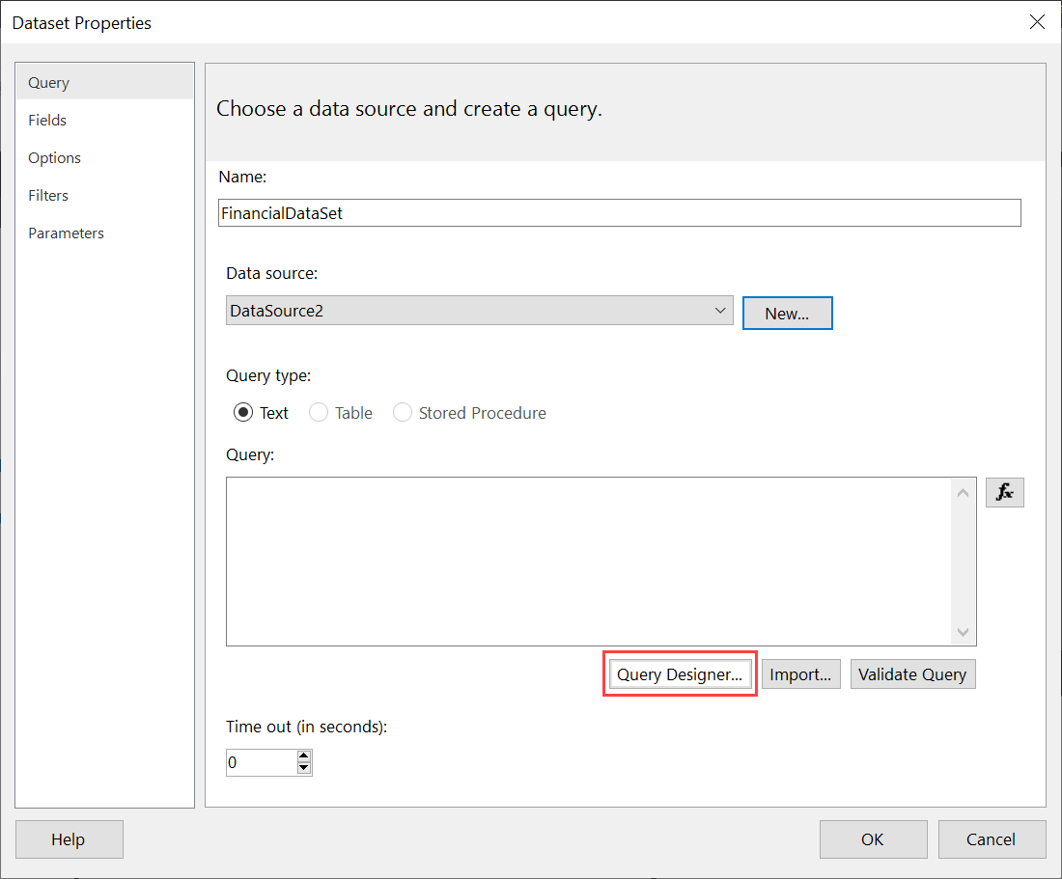The height and width of the screenshot is (879, 1062).
Task: Close the Dataset Properties dialog with the X
Action: 1037,21
